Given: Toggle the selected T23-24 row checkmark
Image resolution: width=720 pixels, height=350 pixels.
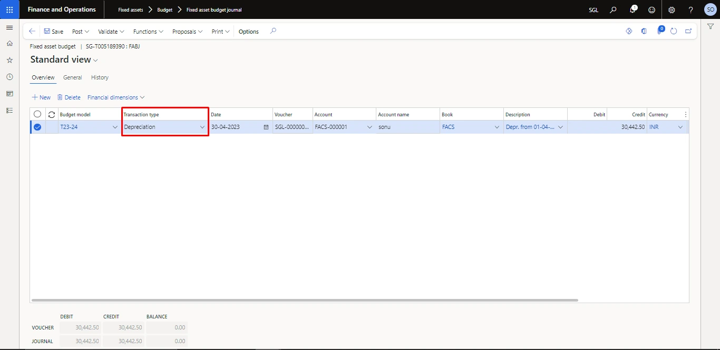Looking at the screenshot, I should [x=37, y=127].
